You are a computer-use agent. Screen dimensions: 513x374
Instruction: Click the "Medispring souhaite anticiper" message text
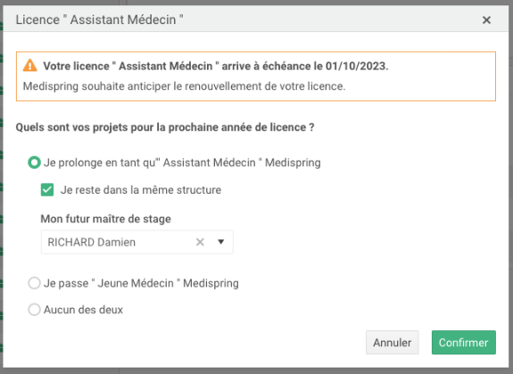[x=184, y=87]
